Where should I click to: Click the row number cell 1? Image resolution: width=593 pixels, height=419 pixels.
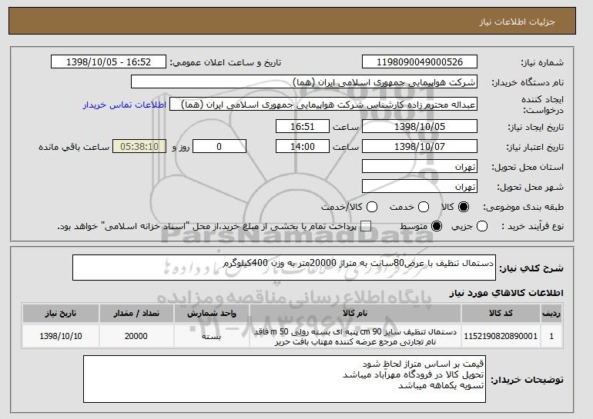pyautogui.click(x=551, y=336)
